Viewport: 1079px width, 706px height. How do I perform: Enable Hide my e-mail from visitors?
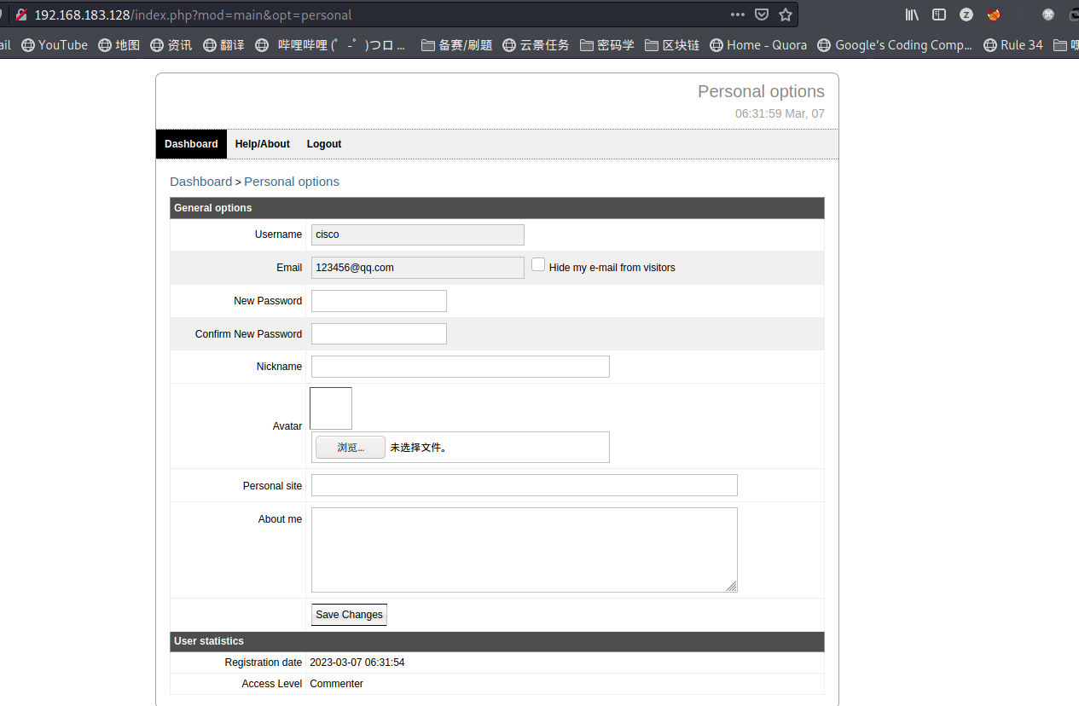(538, 265)
